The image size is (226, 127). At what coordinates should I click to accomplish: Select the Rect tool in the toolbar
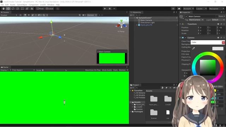pos(22,8)
